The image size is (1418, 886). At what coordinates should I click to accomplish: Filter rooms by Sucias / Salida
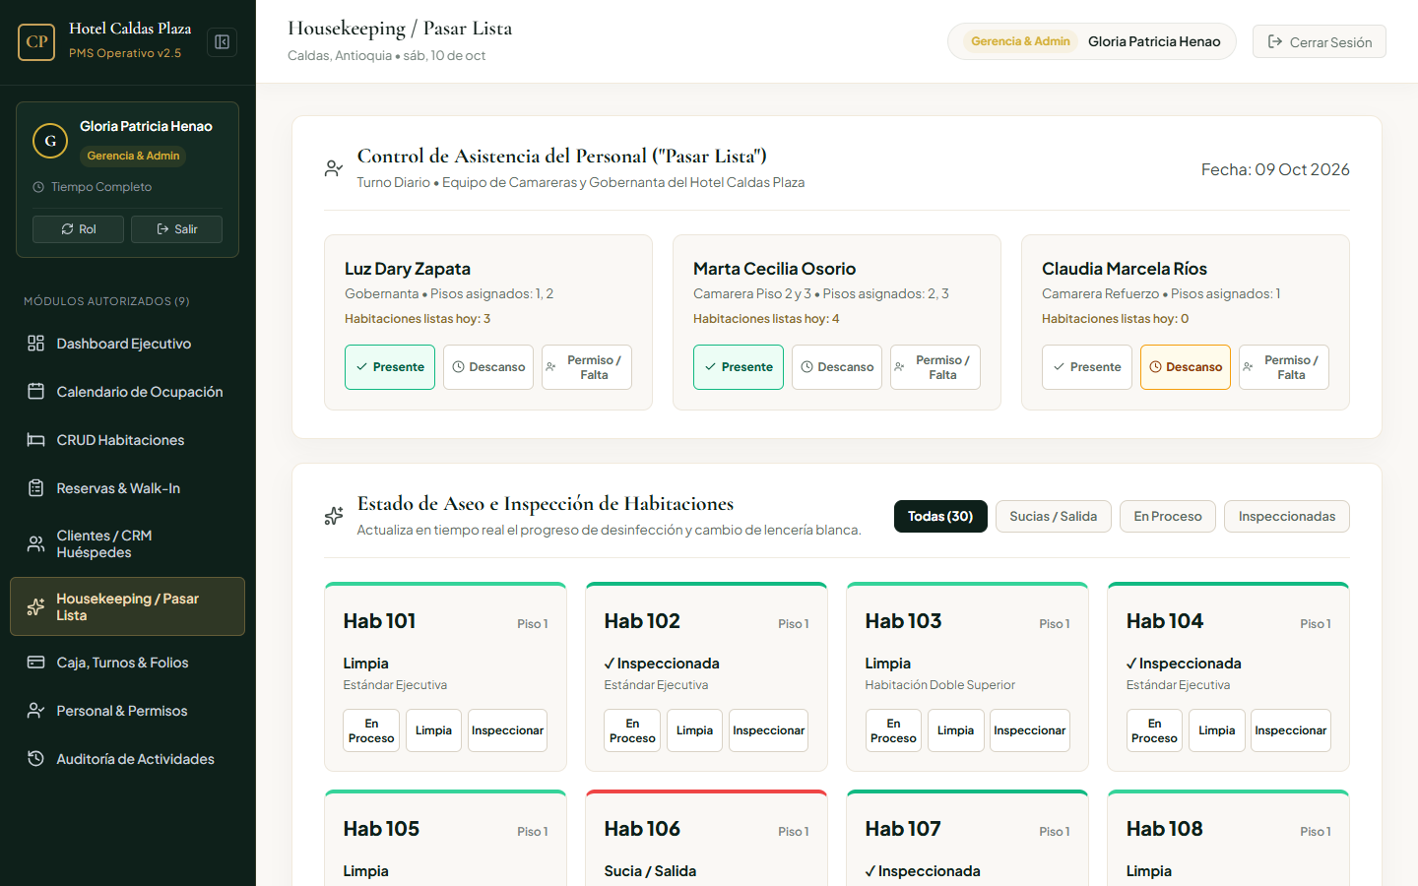point(1054,517)
